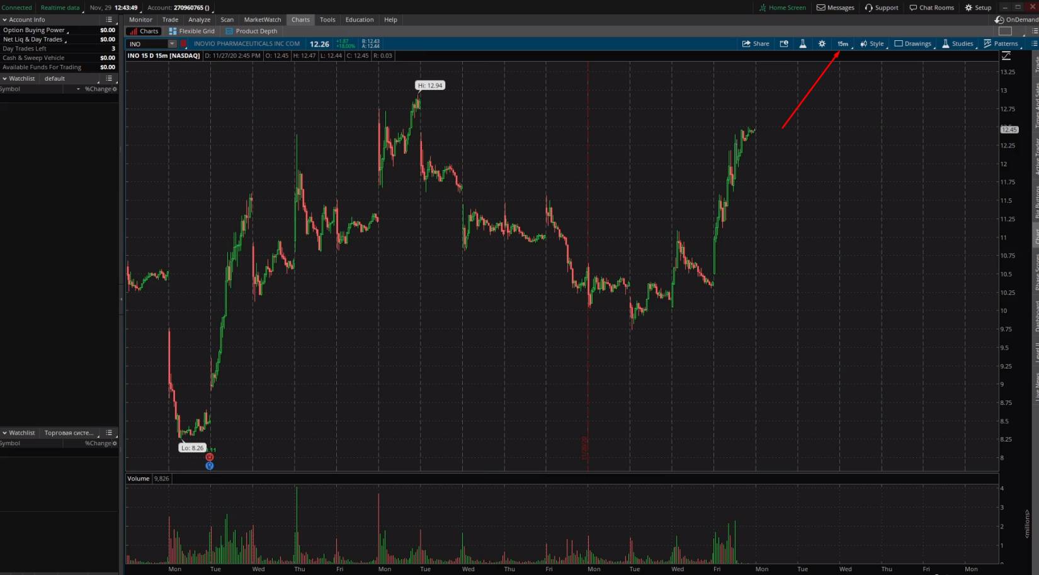Click the OnDemand button
1039x575 pixels.
(x=1016, y=20)
